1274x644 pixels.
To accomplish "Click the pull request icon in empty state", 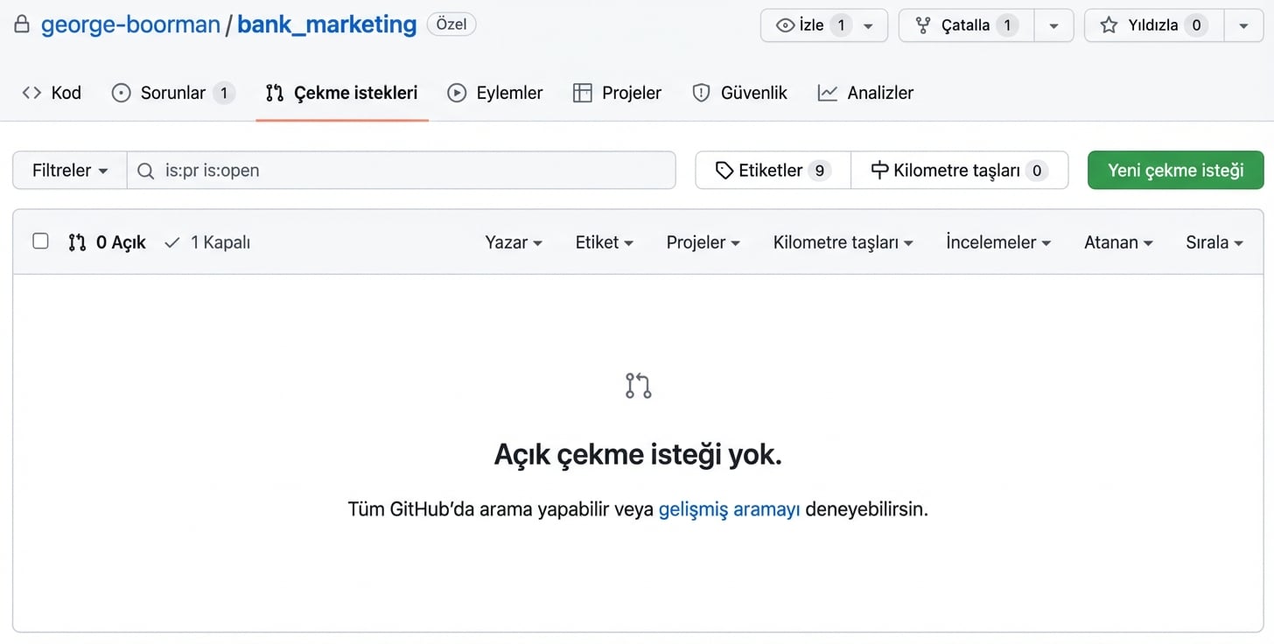I will (x=637, y=385).
